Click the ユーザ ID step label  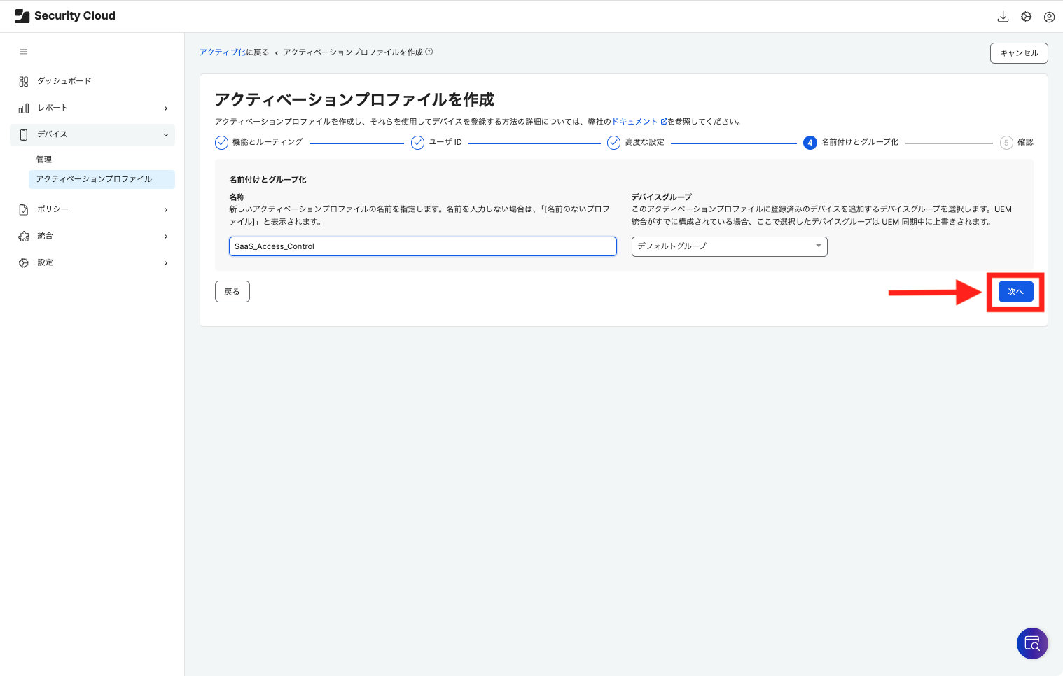coord(445,142)
